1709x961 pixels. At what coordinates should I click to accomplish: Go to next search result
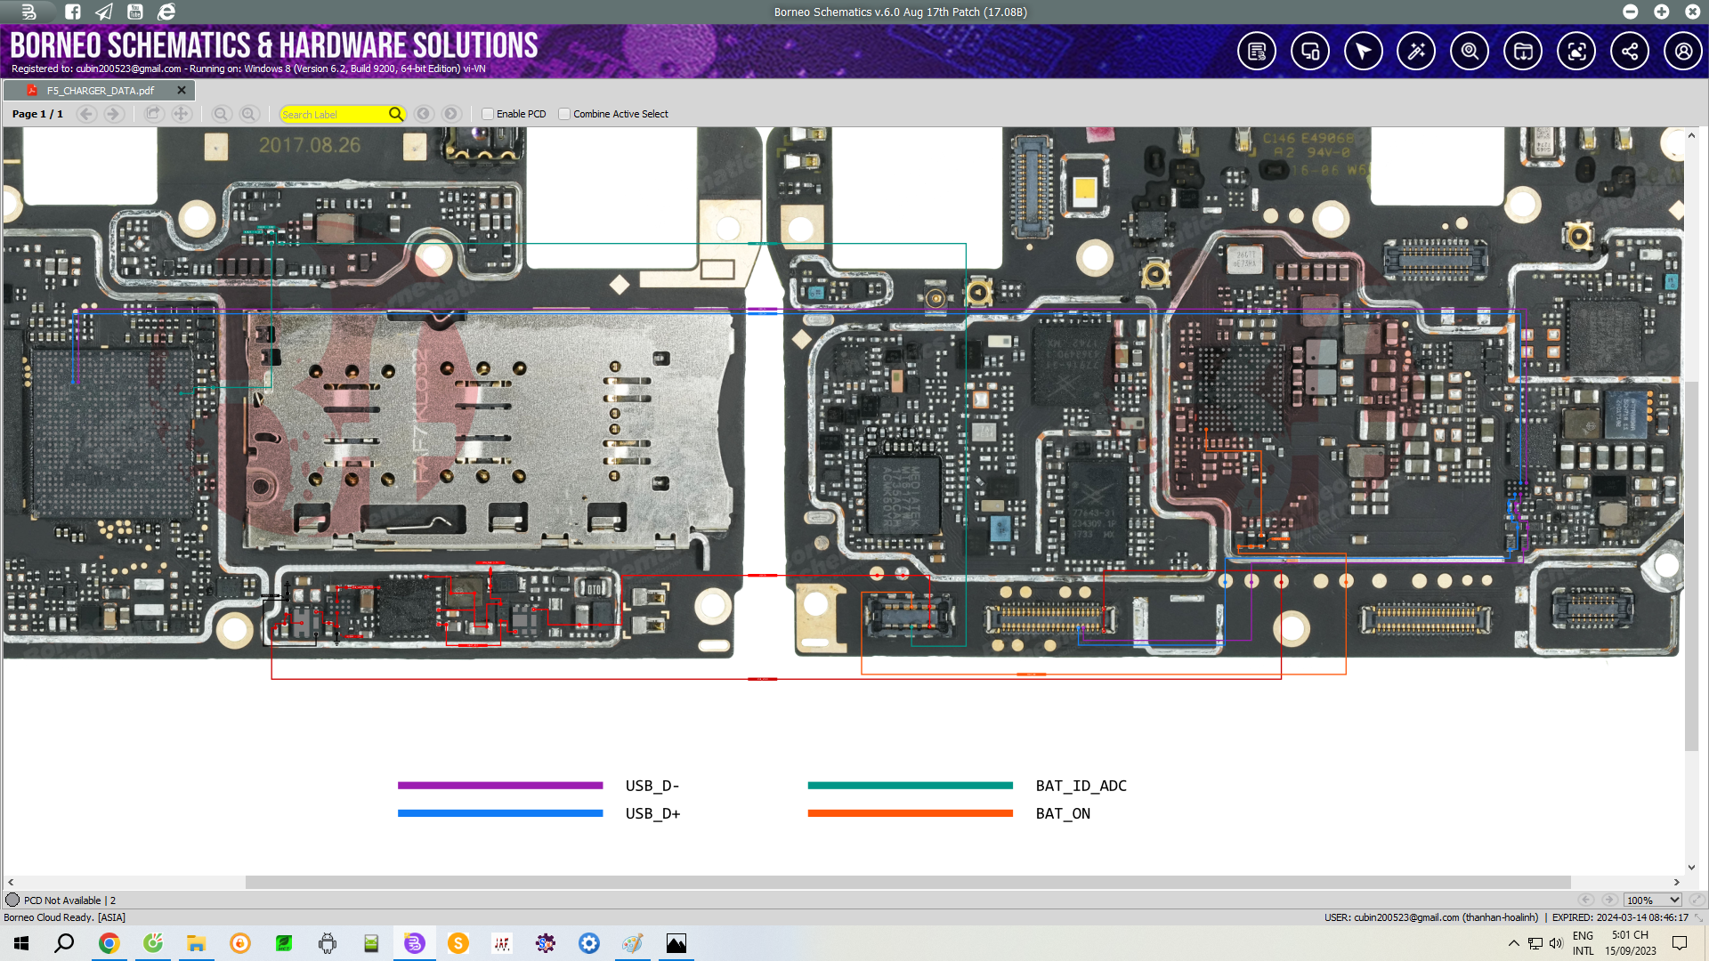[451, 114]
